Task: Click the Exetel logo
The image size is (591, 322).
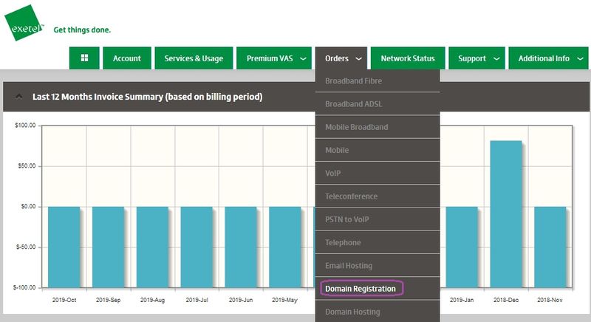Action: coord(24,24)
